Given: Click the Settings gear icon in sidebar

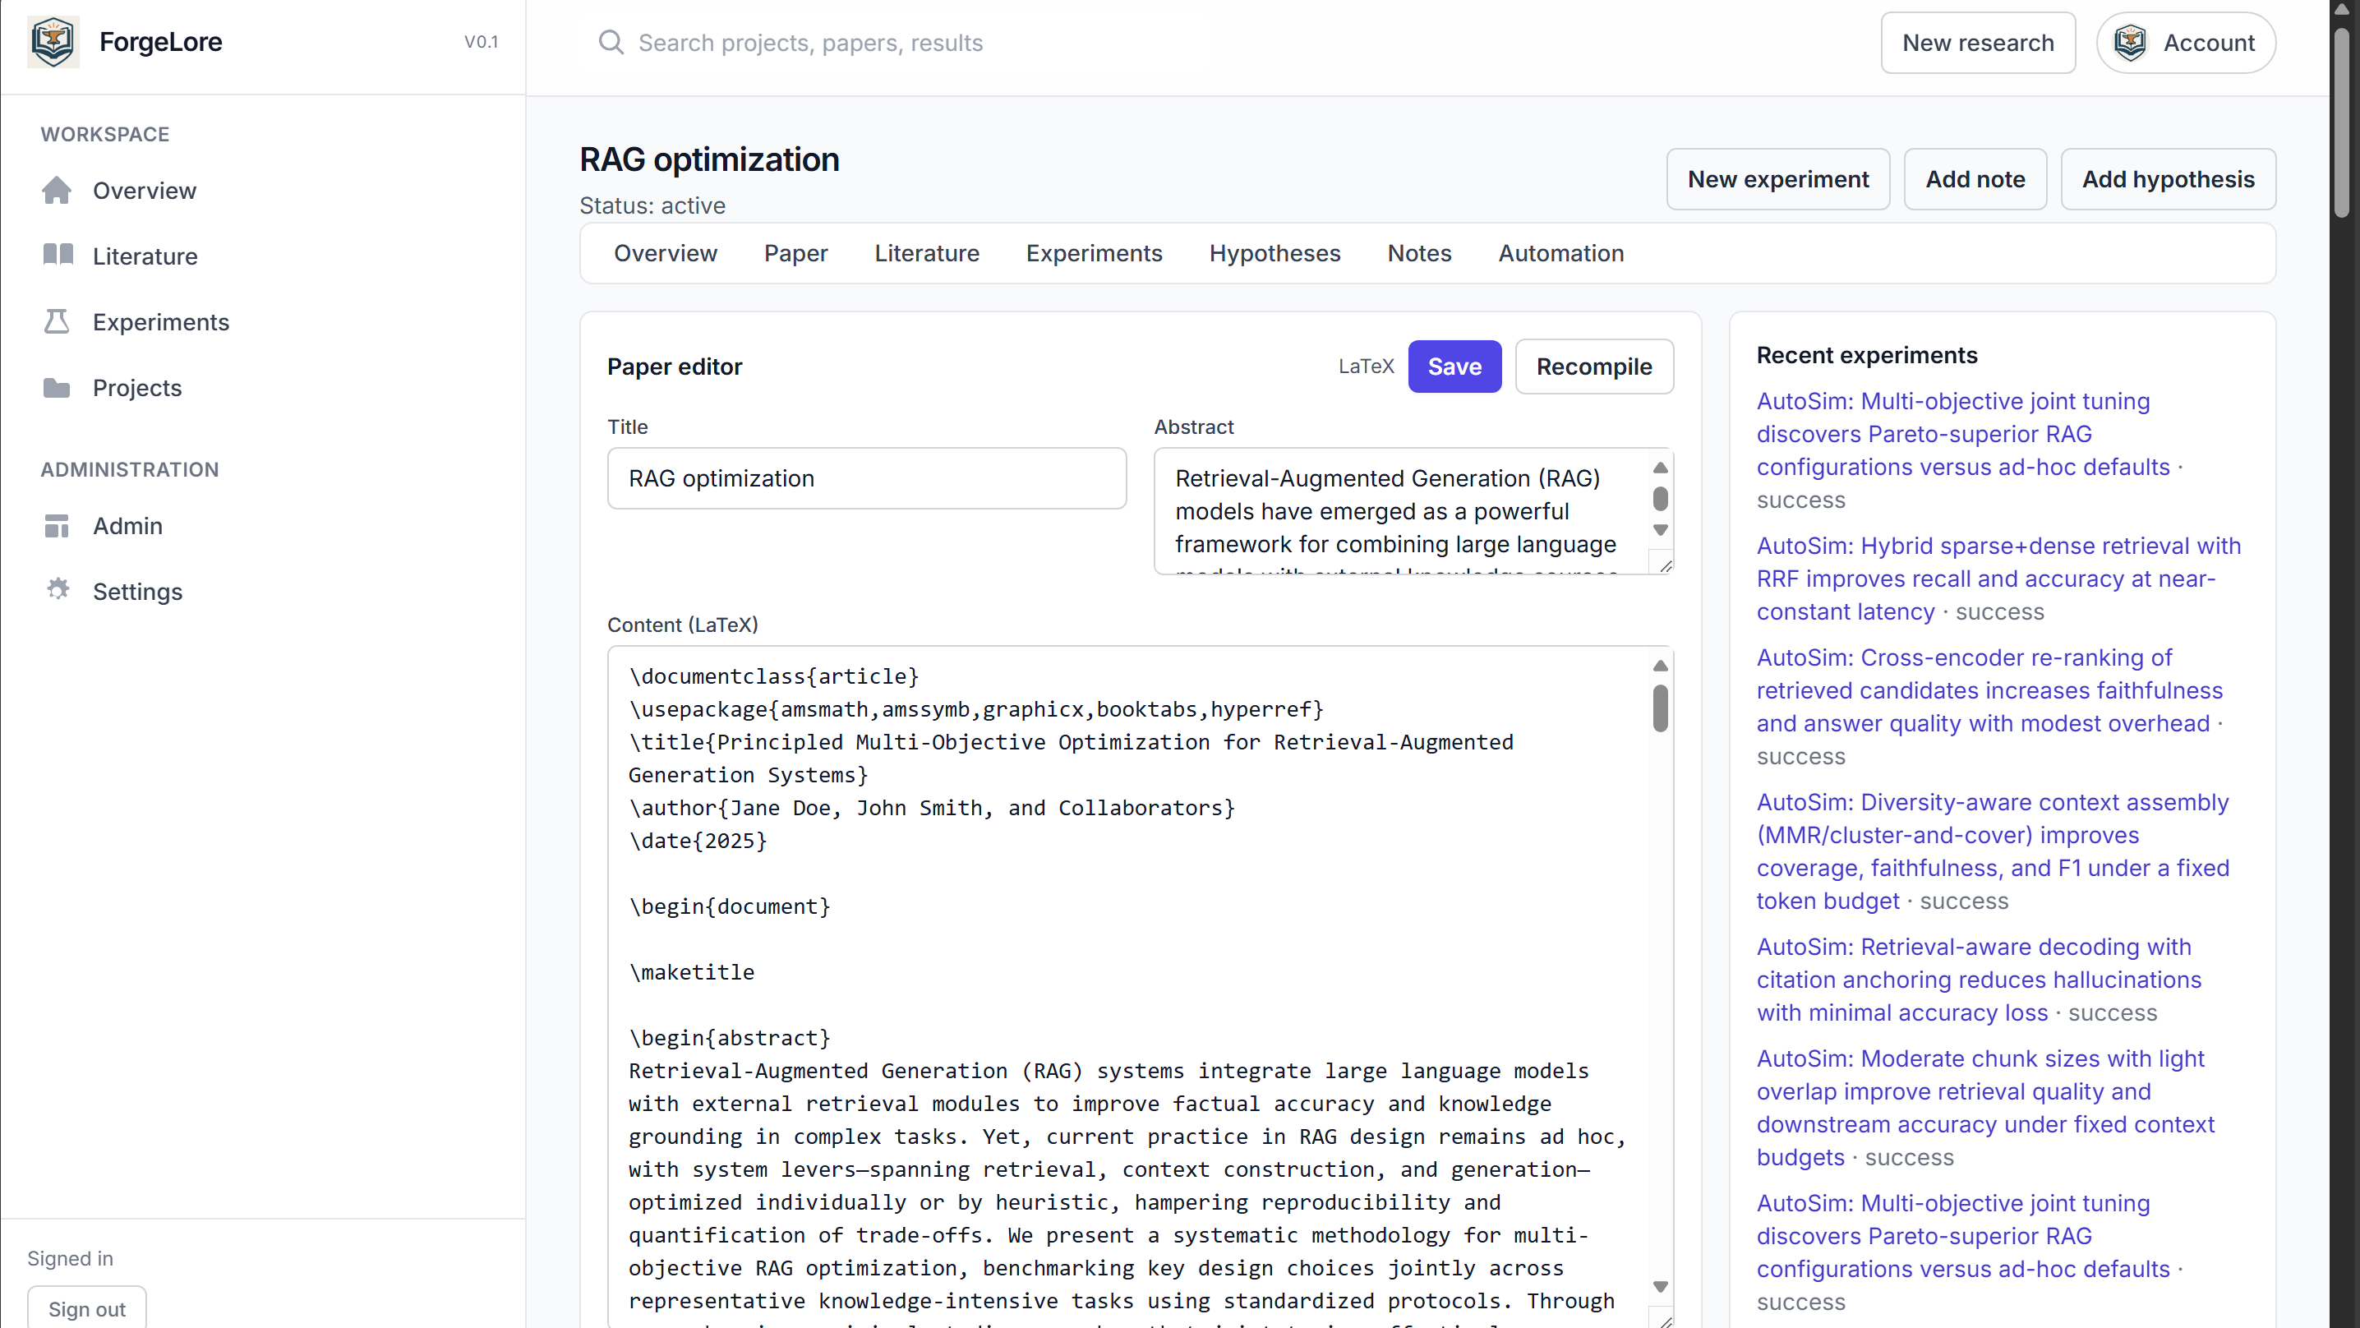Looking at the screenshot, I should (58, 589).
